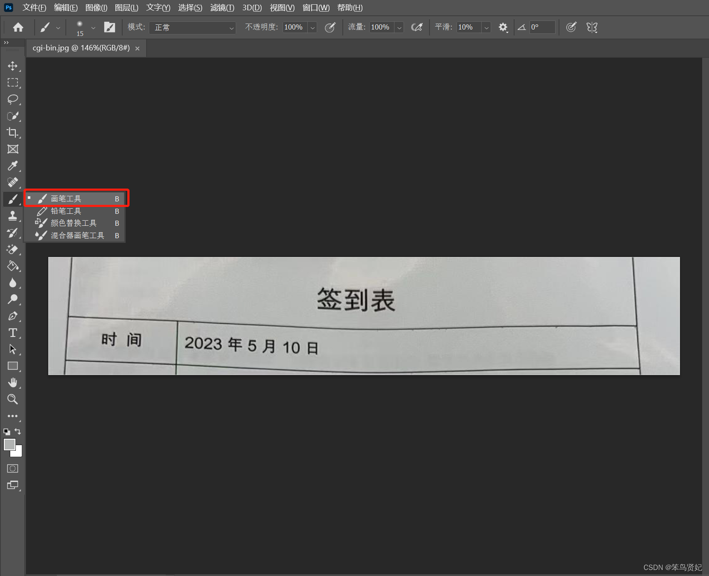Select the Quick Selection tool
The height and width of the screenshot is (576, 709).
[13, 116]
